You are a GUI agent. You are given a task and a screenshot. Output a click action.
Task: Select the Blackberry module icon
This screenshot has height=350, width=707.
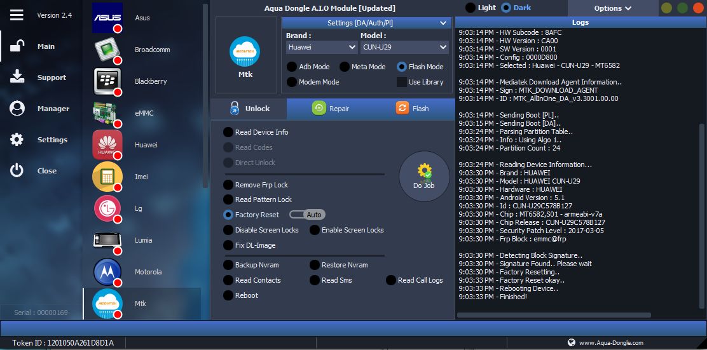tap(107, 81)
